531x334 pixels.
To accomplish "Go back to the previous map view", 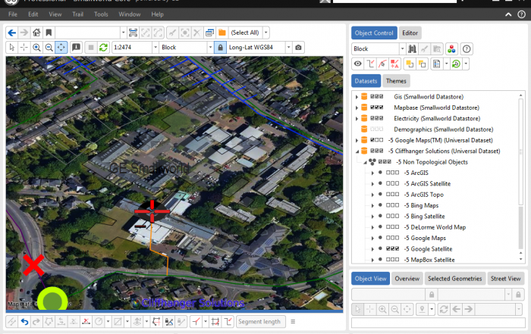I will point(12,33).
